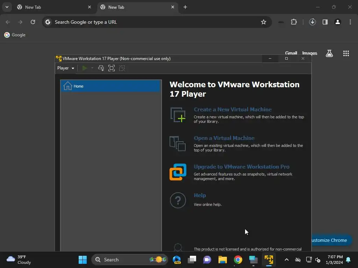Click Create a New Virtual Machine link
358x268 pixels.
(x=232, y=109)
